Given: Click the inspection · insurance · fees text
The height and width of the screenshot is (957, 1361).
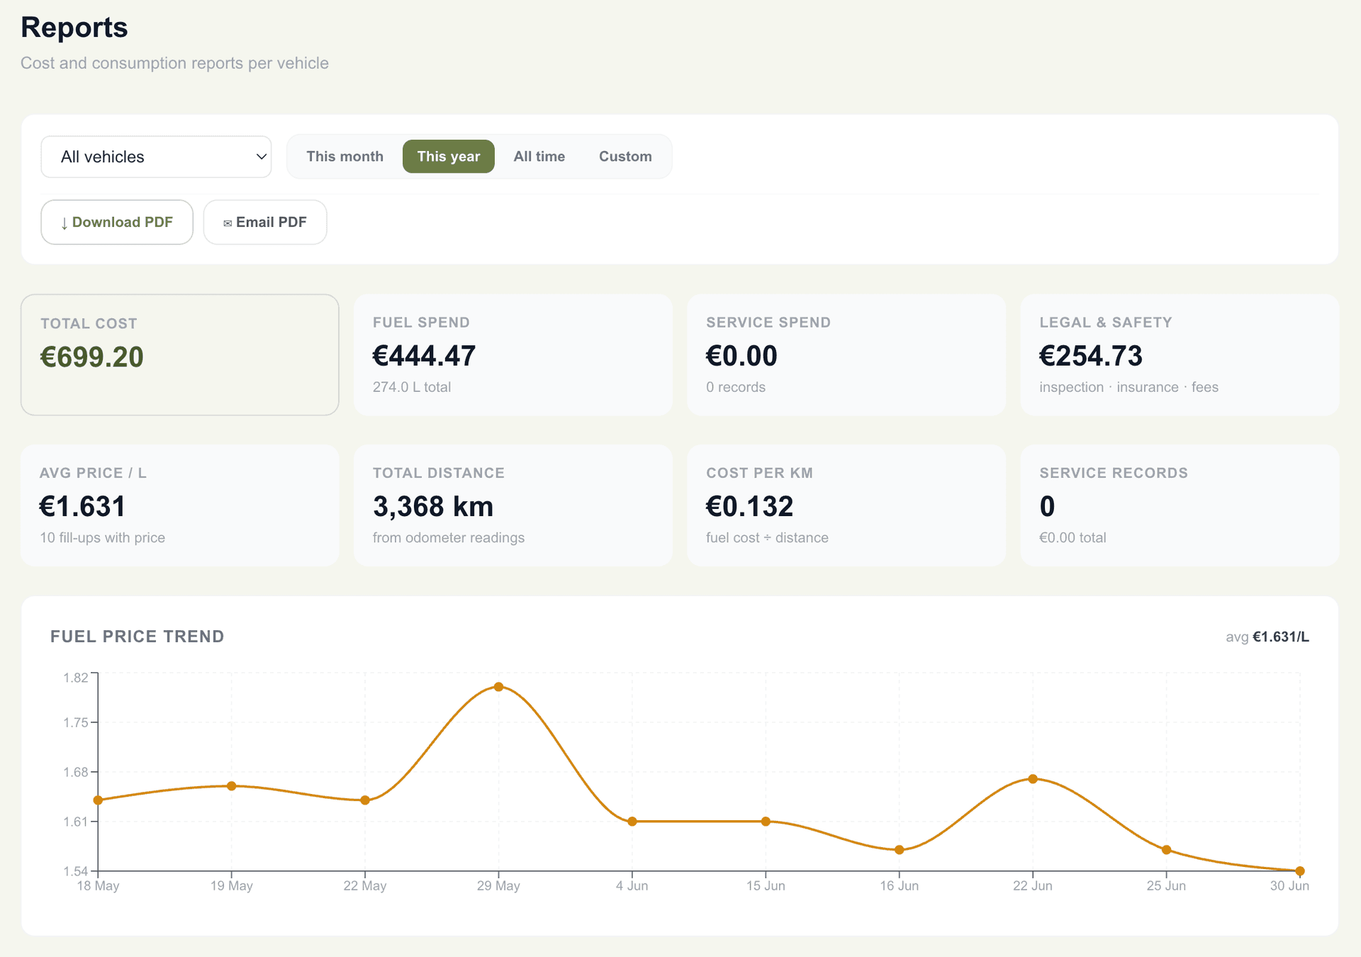Looking at the screenshot, I should [x=1128, y=387].
